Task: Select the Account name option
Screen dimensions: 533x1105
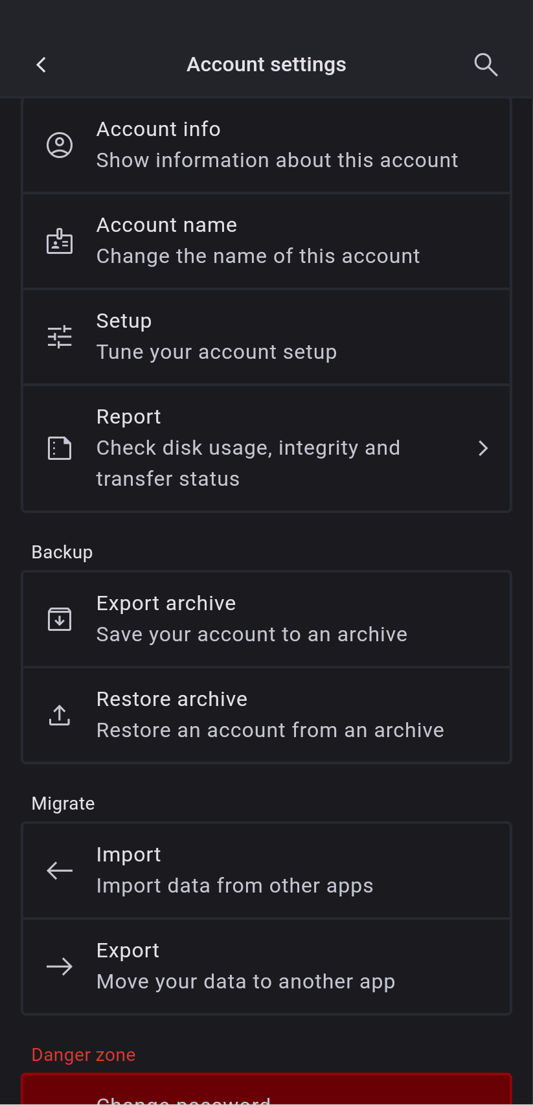Action: coord(258,241)
